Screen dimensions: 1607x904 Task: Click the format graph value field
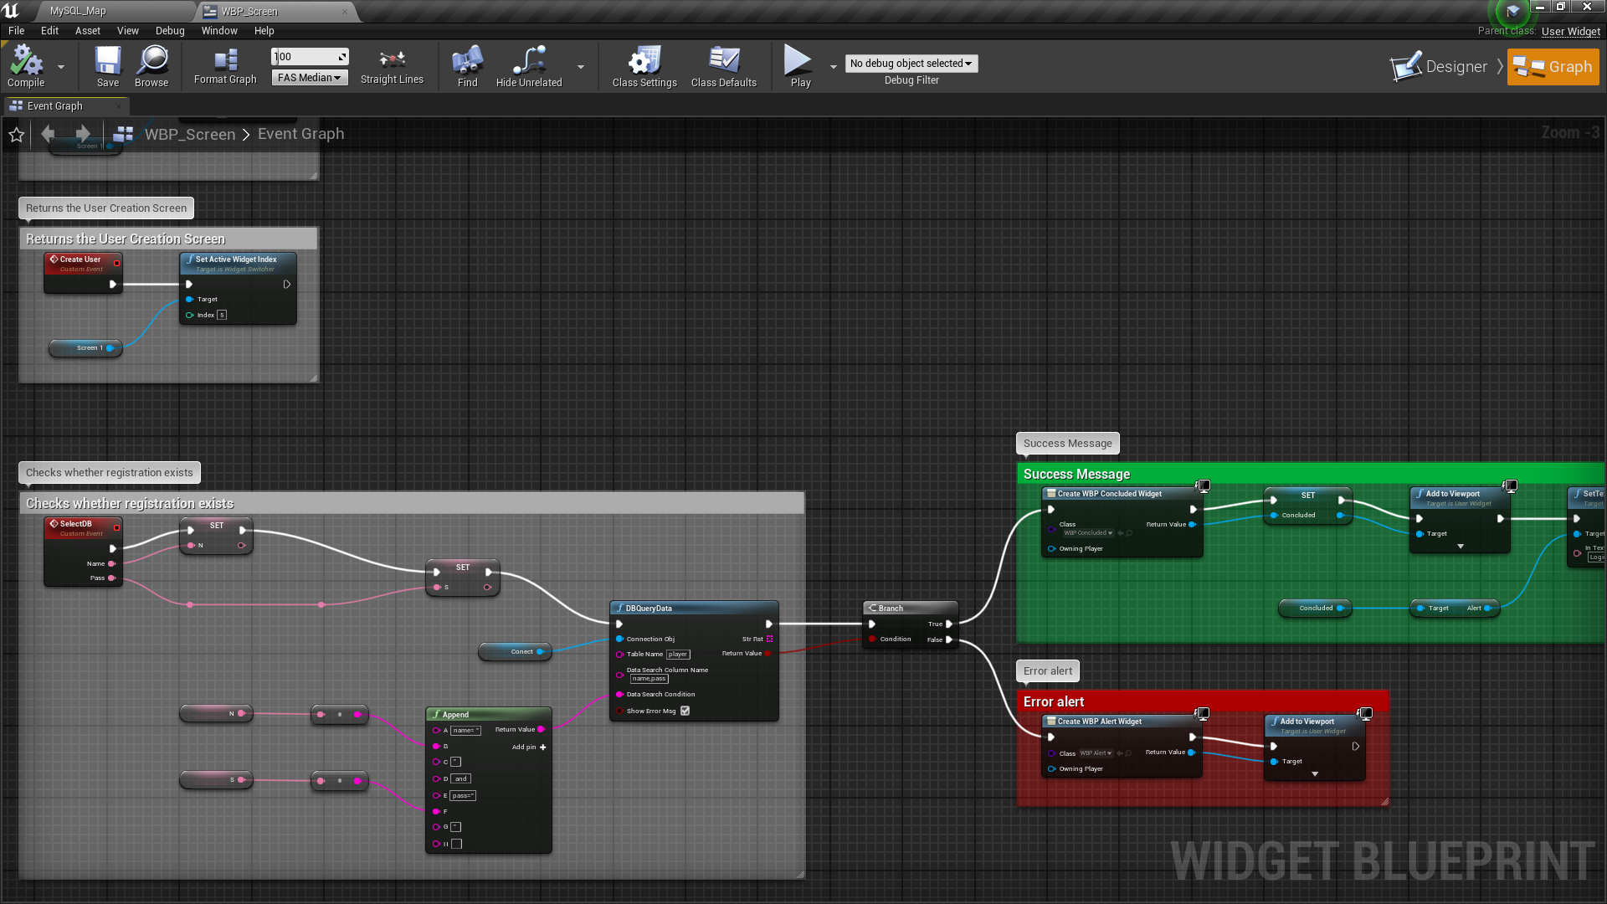tap(310, 57)
